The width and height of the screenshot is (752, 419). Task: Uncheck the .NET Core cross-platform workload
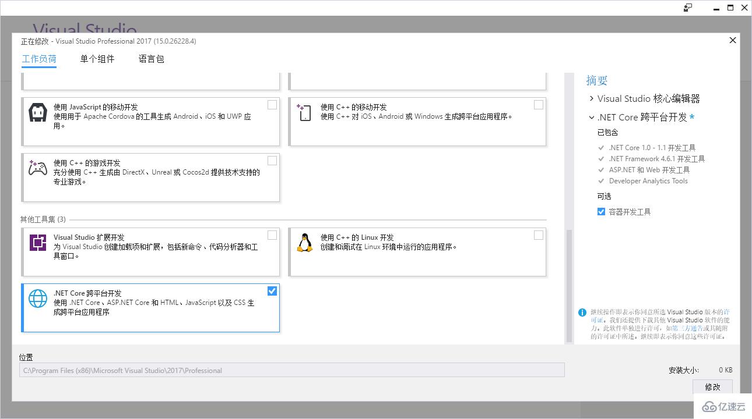coord(272,291)
